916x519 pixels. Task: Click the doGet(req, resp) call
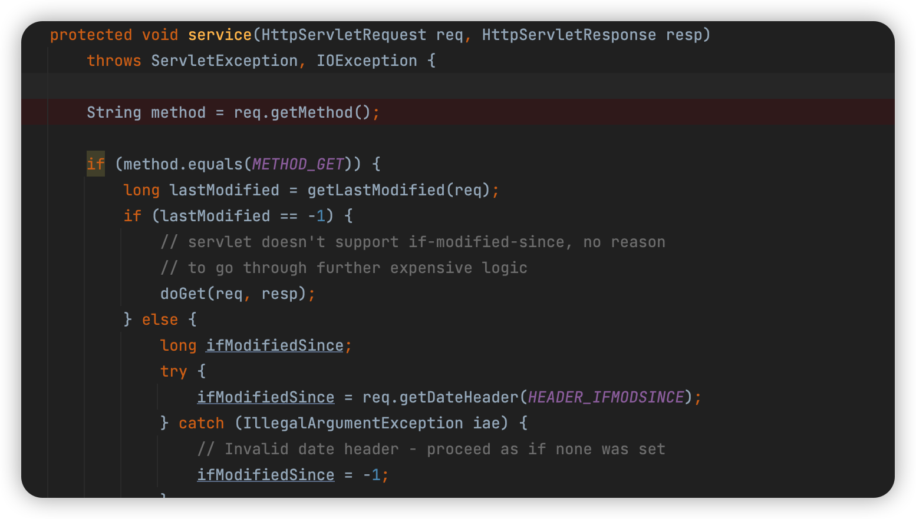(233, 294)
